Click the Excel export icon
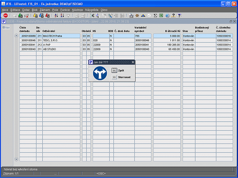 tap(161, 16)
